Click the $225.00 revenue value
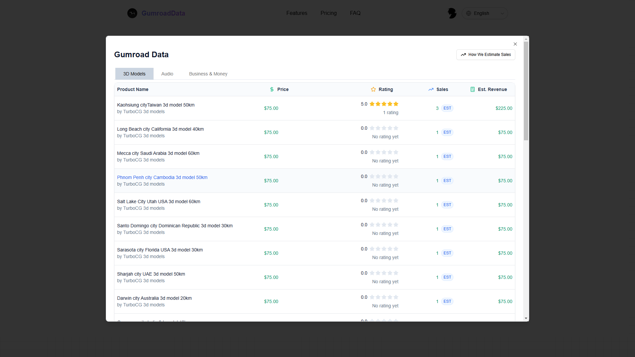635x357 pixels. (504, 108)
